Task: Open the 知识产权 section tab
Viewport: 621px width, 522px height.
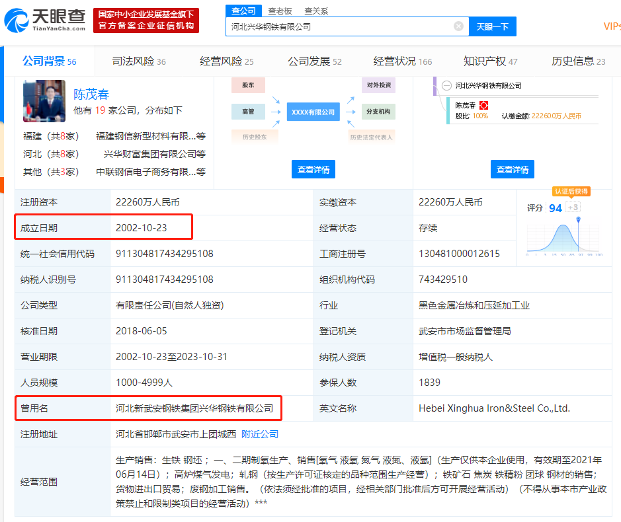Action: (490, 61)
